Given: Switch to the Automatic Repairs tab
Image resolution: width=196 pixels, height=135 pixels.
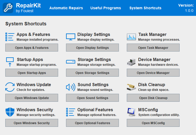Looking at the screenshot, I should [x=66, y=8].
